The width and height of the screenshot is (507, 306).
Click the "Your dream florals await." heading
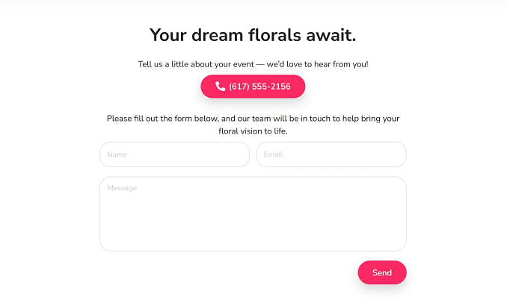click(253, 35)
